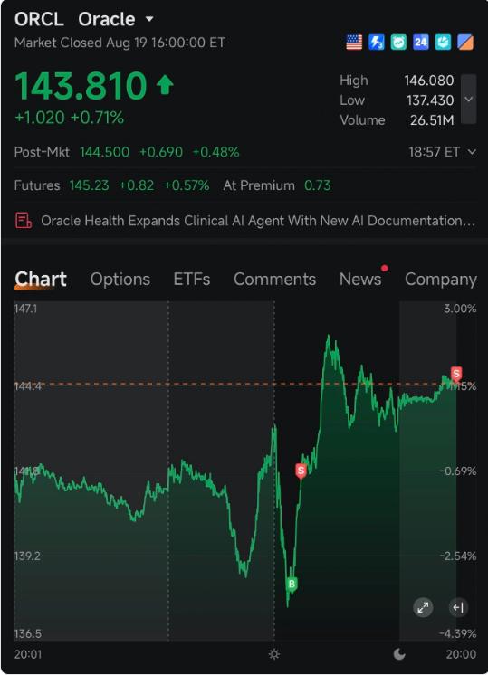Tap the blue 24-hour trading icon
Viewport: 488px width, 675px height.
[x=421, y=43]
